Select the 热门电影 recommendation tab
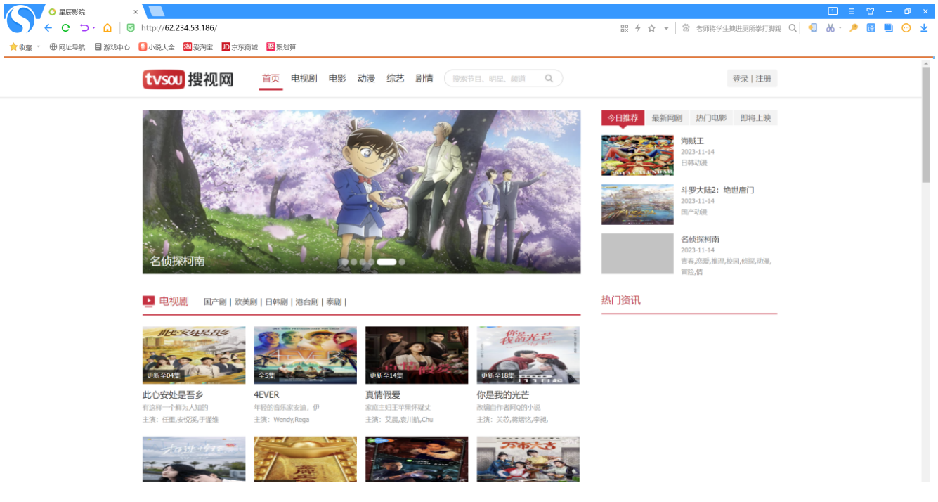938x502 pixels. coord(712,117)
